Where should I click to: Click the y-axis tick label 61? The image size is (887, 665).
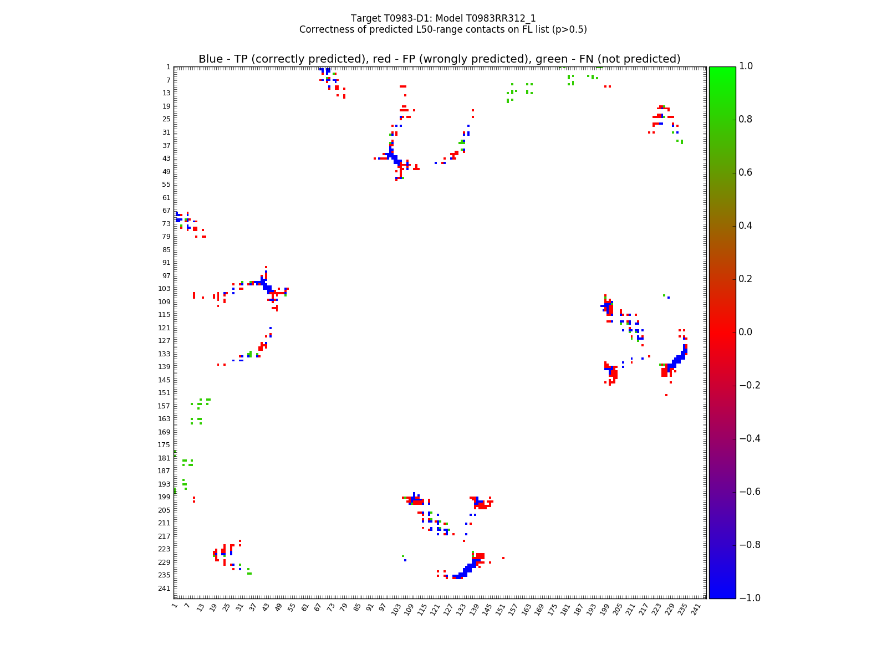[166, 198]
